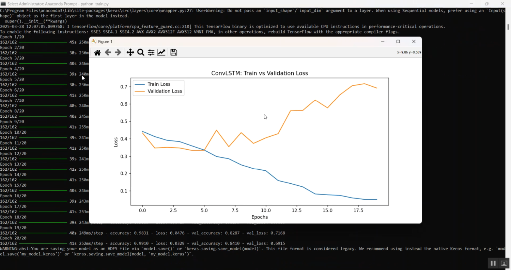Maximize the Figure 1 window
511x270 pixels.
398,41
